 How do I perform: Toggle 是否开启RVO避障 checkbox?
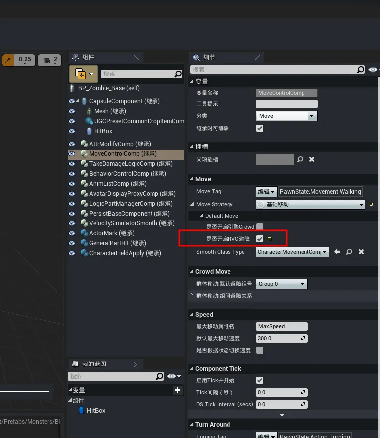point(260,239)
